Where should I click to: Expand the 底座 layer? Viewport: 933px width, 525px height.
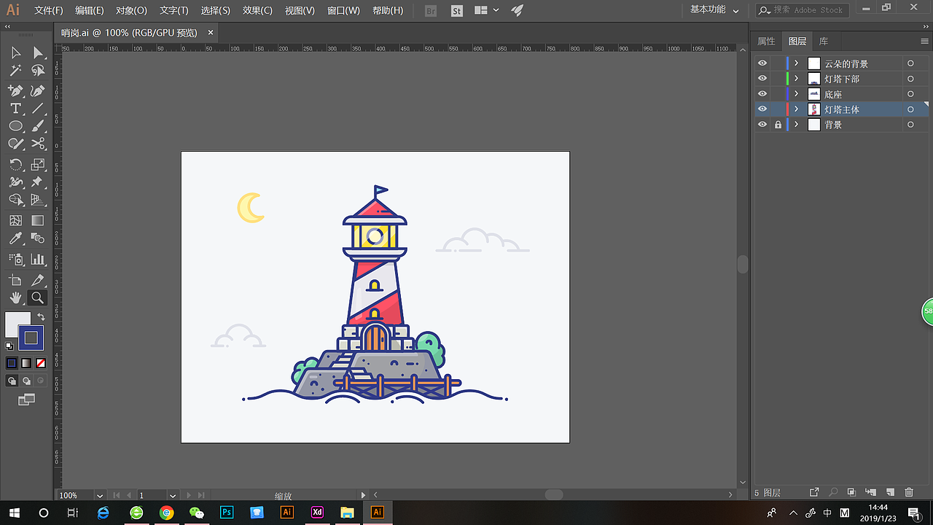[x=796, y=94]
